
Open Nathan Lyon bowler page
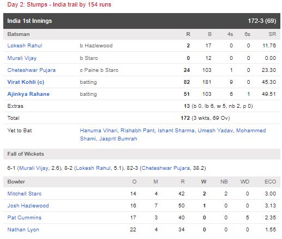click(x=23, y=230)
